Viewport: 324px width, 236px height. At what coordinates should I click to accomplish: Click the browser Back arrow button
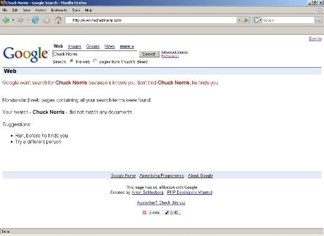[x=6, y=20]
